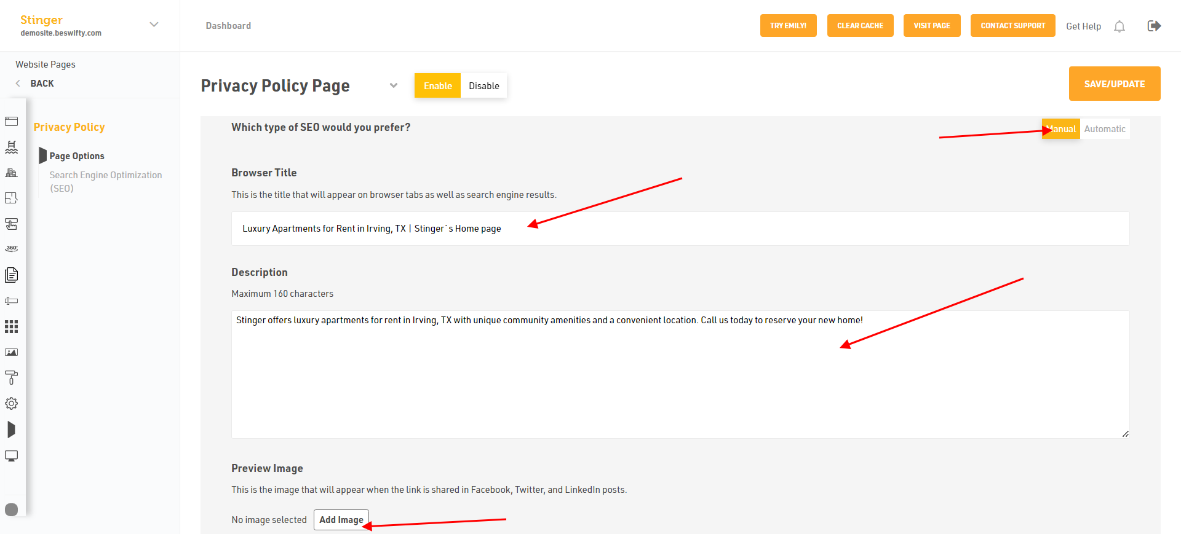Open Get Help link
1181x534 pixels.
[1083, 26]
